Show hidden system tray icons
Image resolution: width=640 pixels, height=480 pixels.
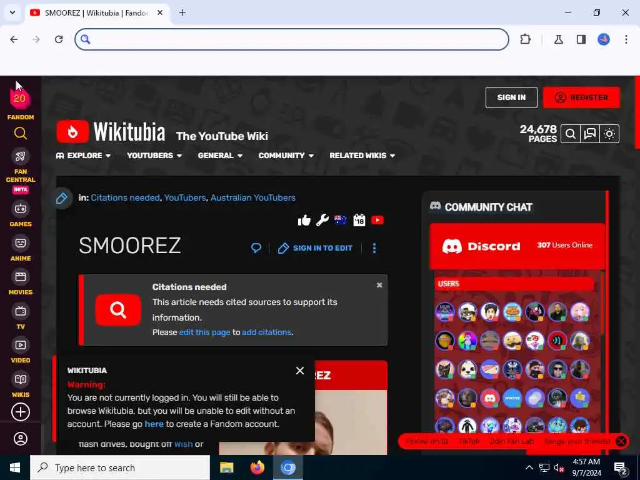[529, 467]
